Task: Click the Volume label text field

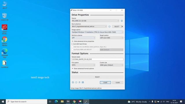Action: (x=97, y=59)
